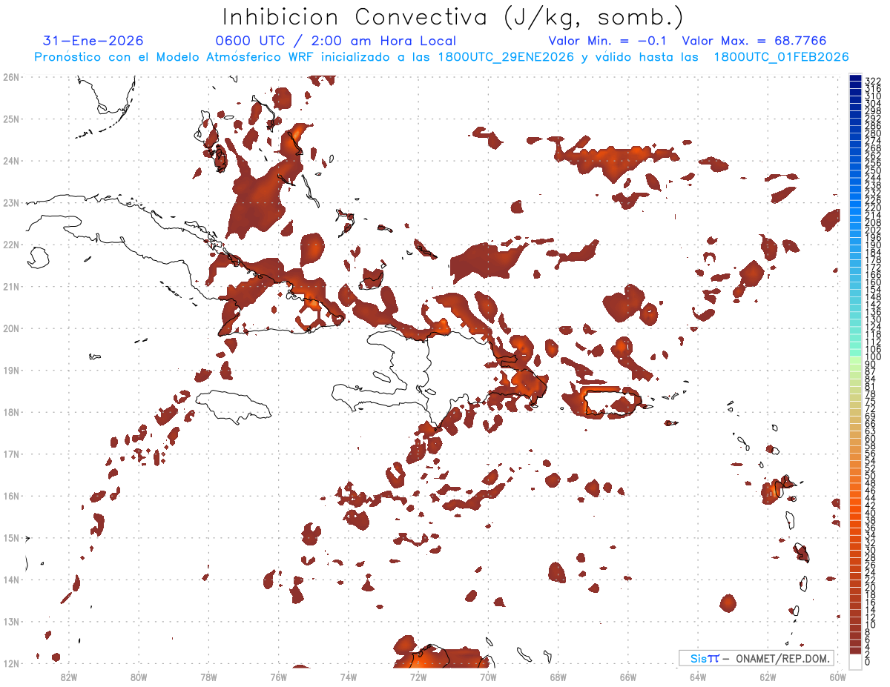Click the date label "31-Ene-2026"
Screen dimensions: 890x687
tap(93, 41)
